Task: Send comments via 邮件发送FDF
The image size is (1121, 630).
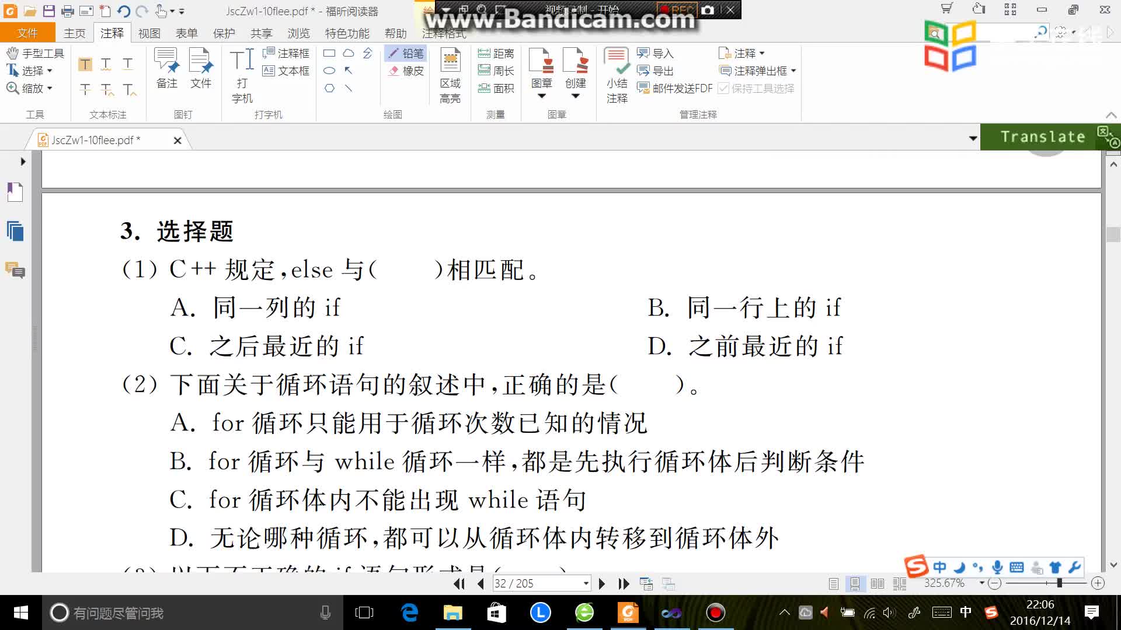Action: tap(674, 89)
